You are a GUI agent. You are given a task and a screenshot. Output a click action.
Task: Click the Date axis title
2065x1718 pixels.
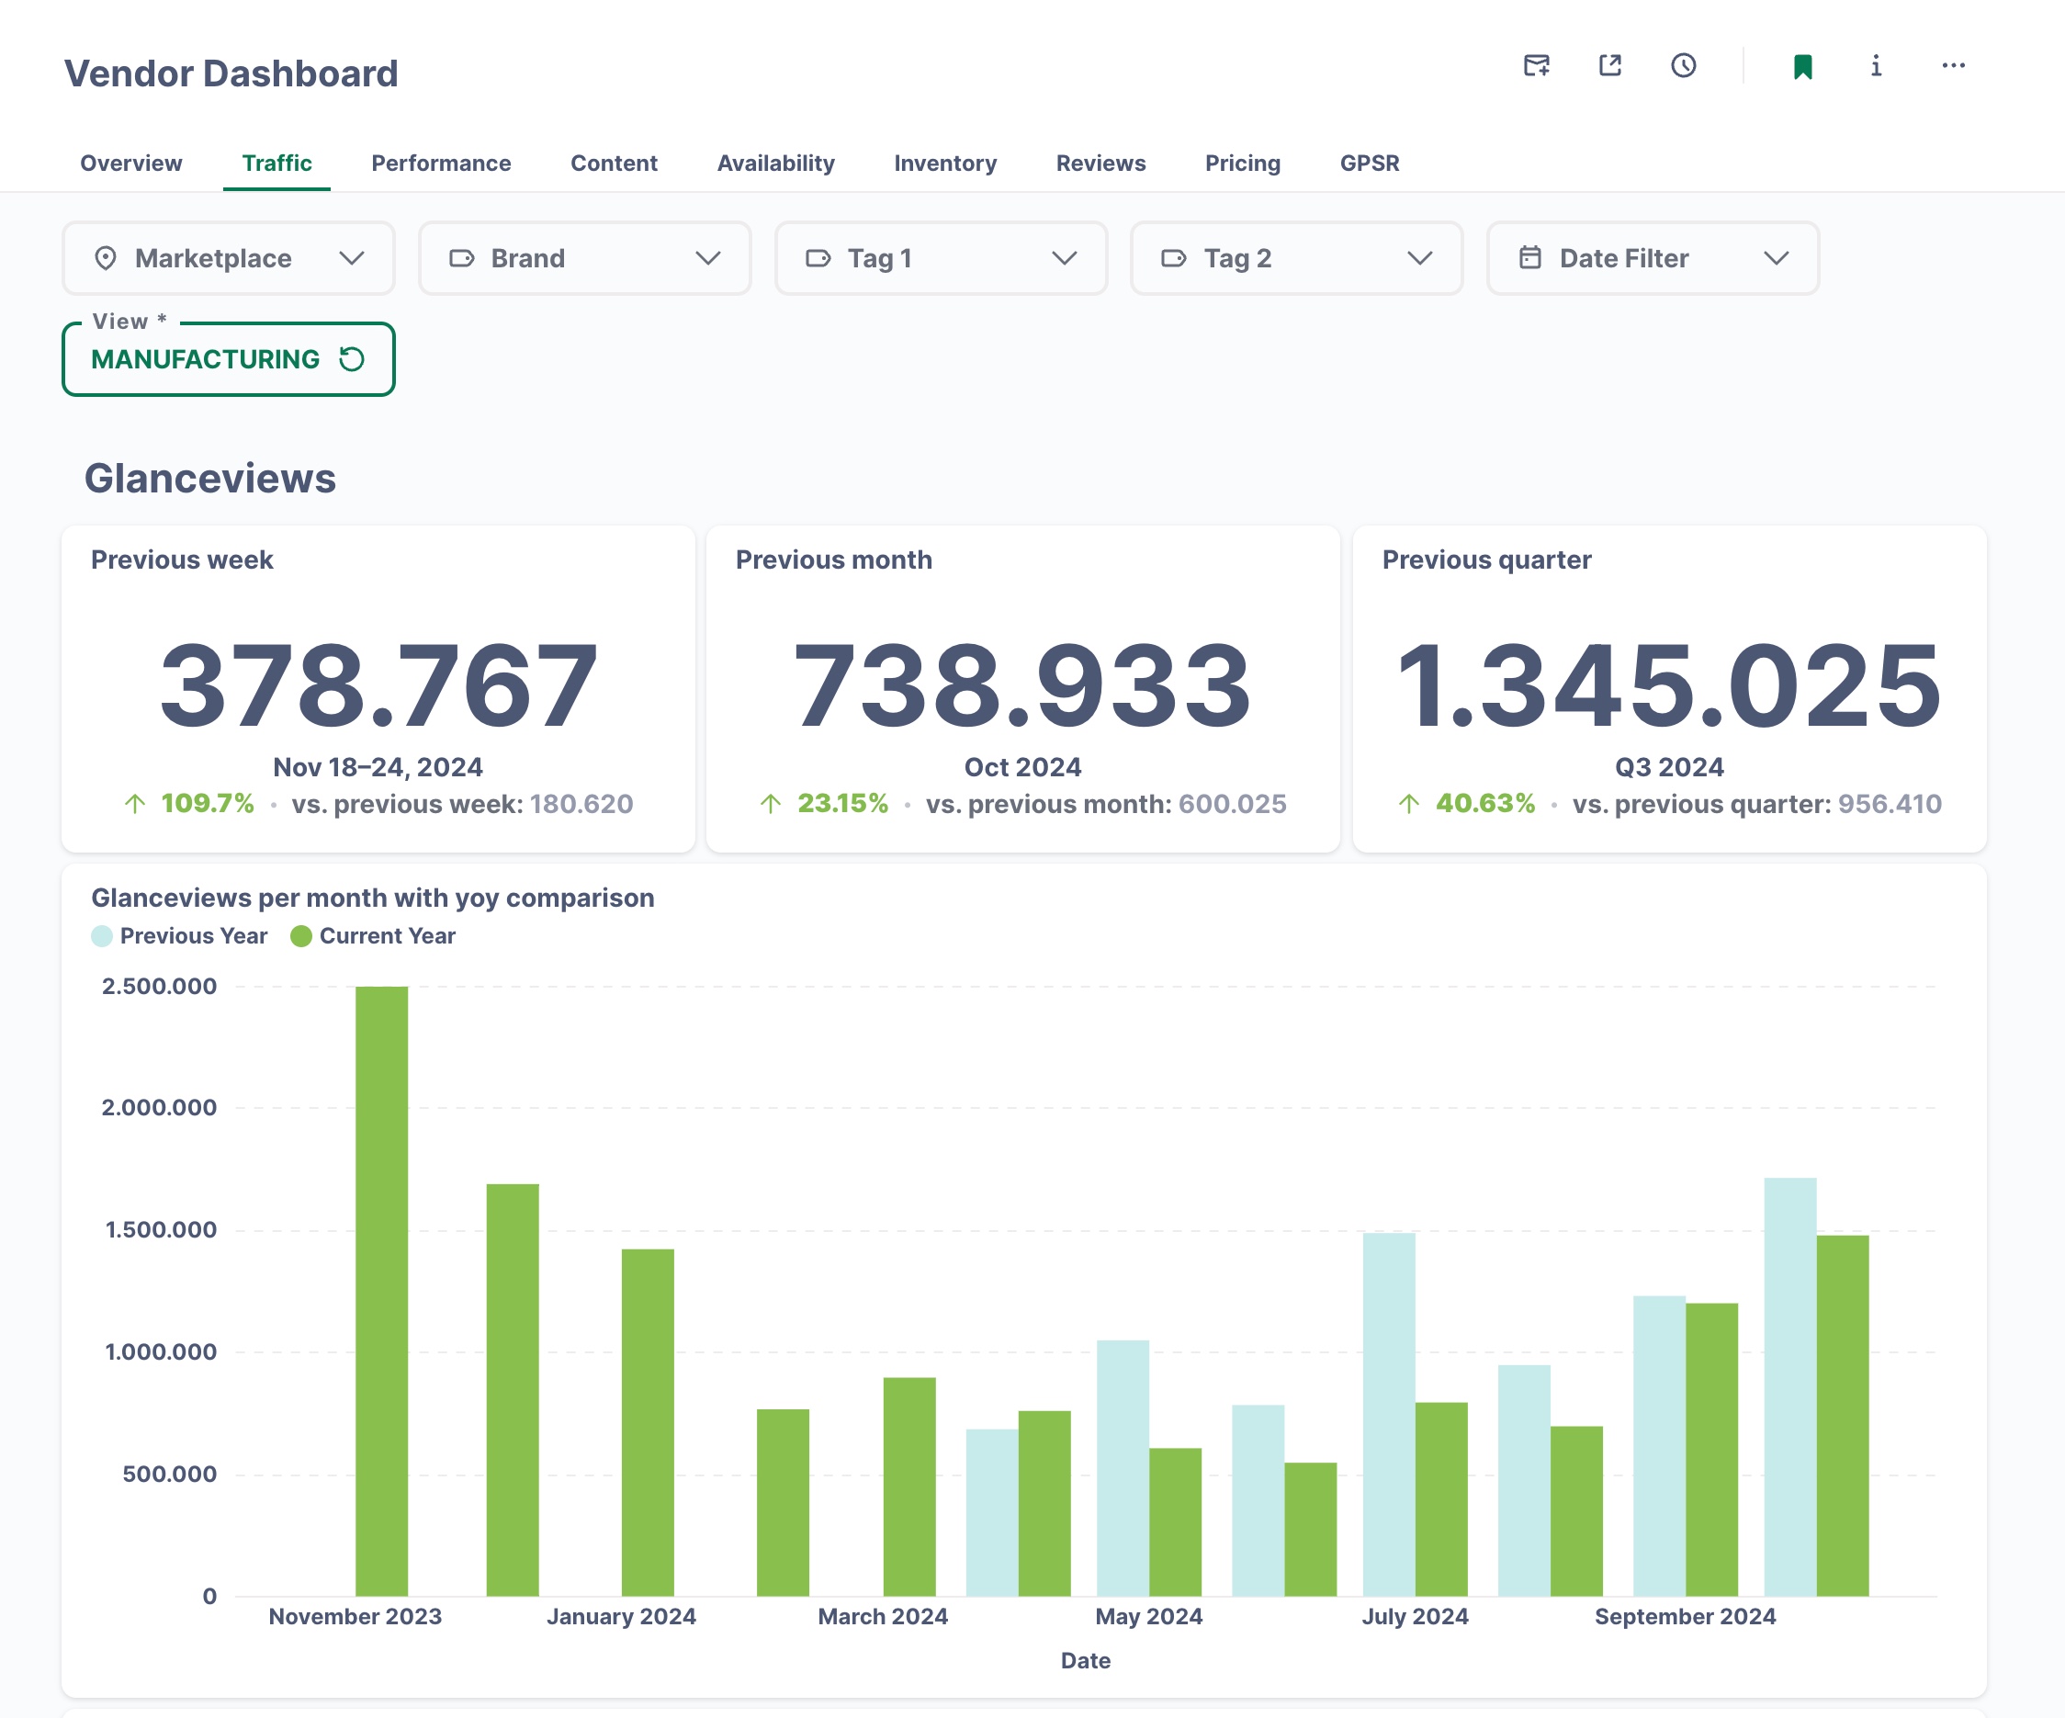[x=1086, y=1661]
